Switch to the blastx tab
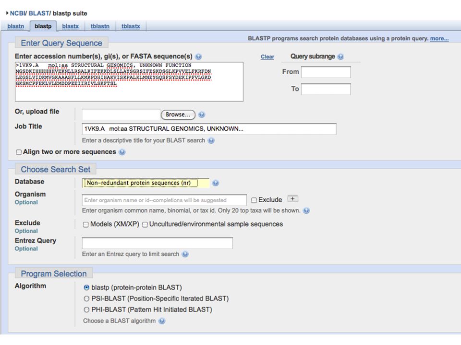461x345 pixels. coord(70,26)
